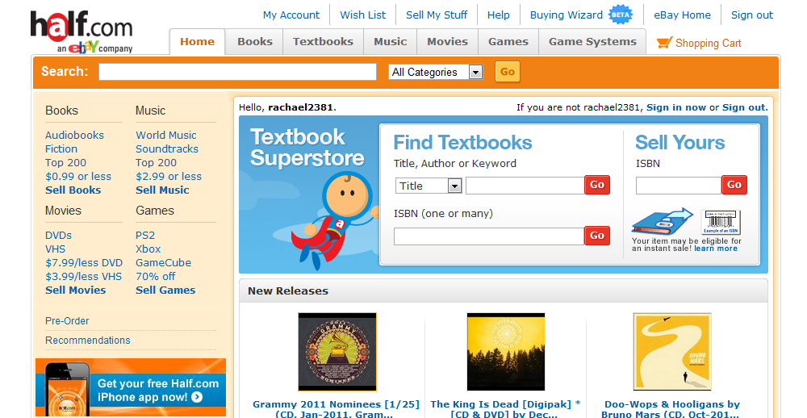Viewport: 807px width, 418px height.
Task: Open the Shopping Cart link
Action: tap(709, 44)
